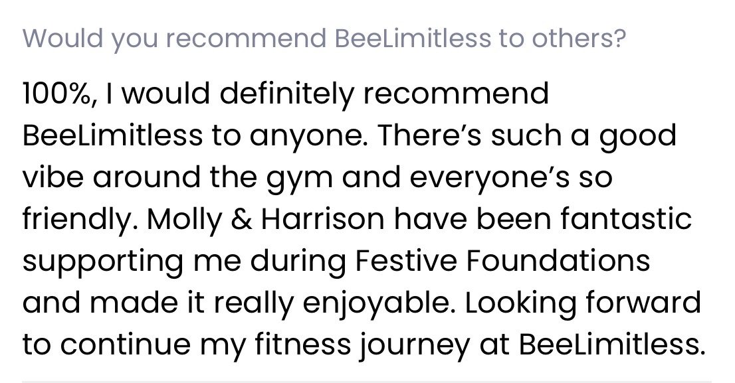Click the phrase "Looking forward" in the testimonial

click(x=583, y=302)
